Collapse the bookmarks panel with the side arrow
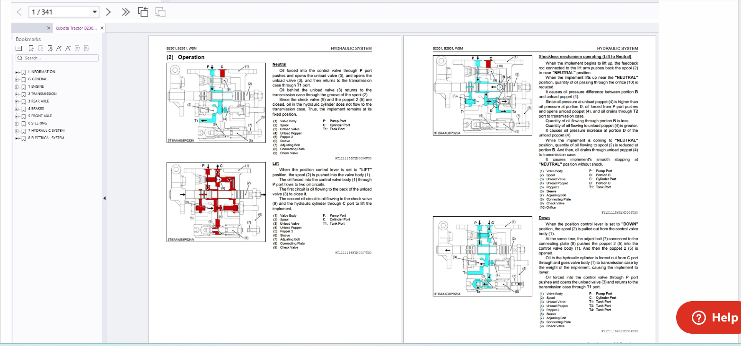This screenshot has height=346, width=741. tap(104, 198)
